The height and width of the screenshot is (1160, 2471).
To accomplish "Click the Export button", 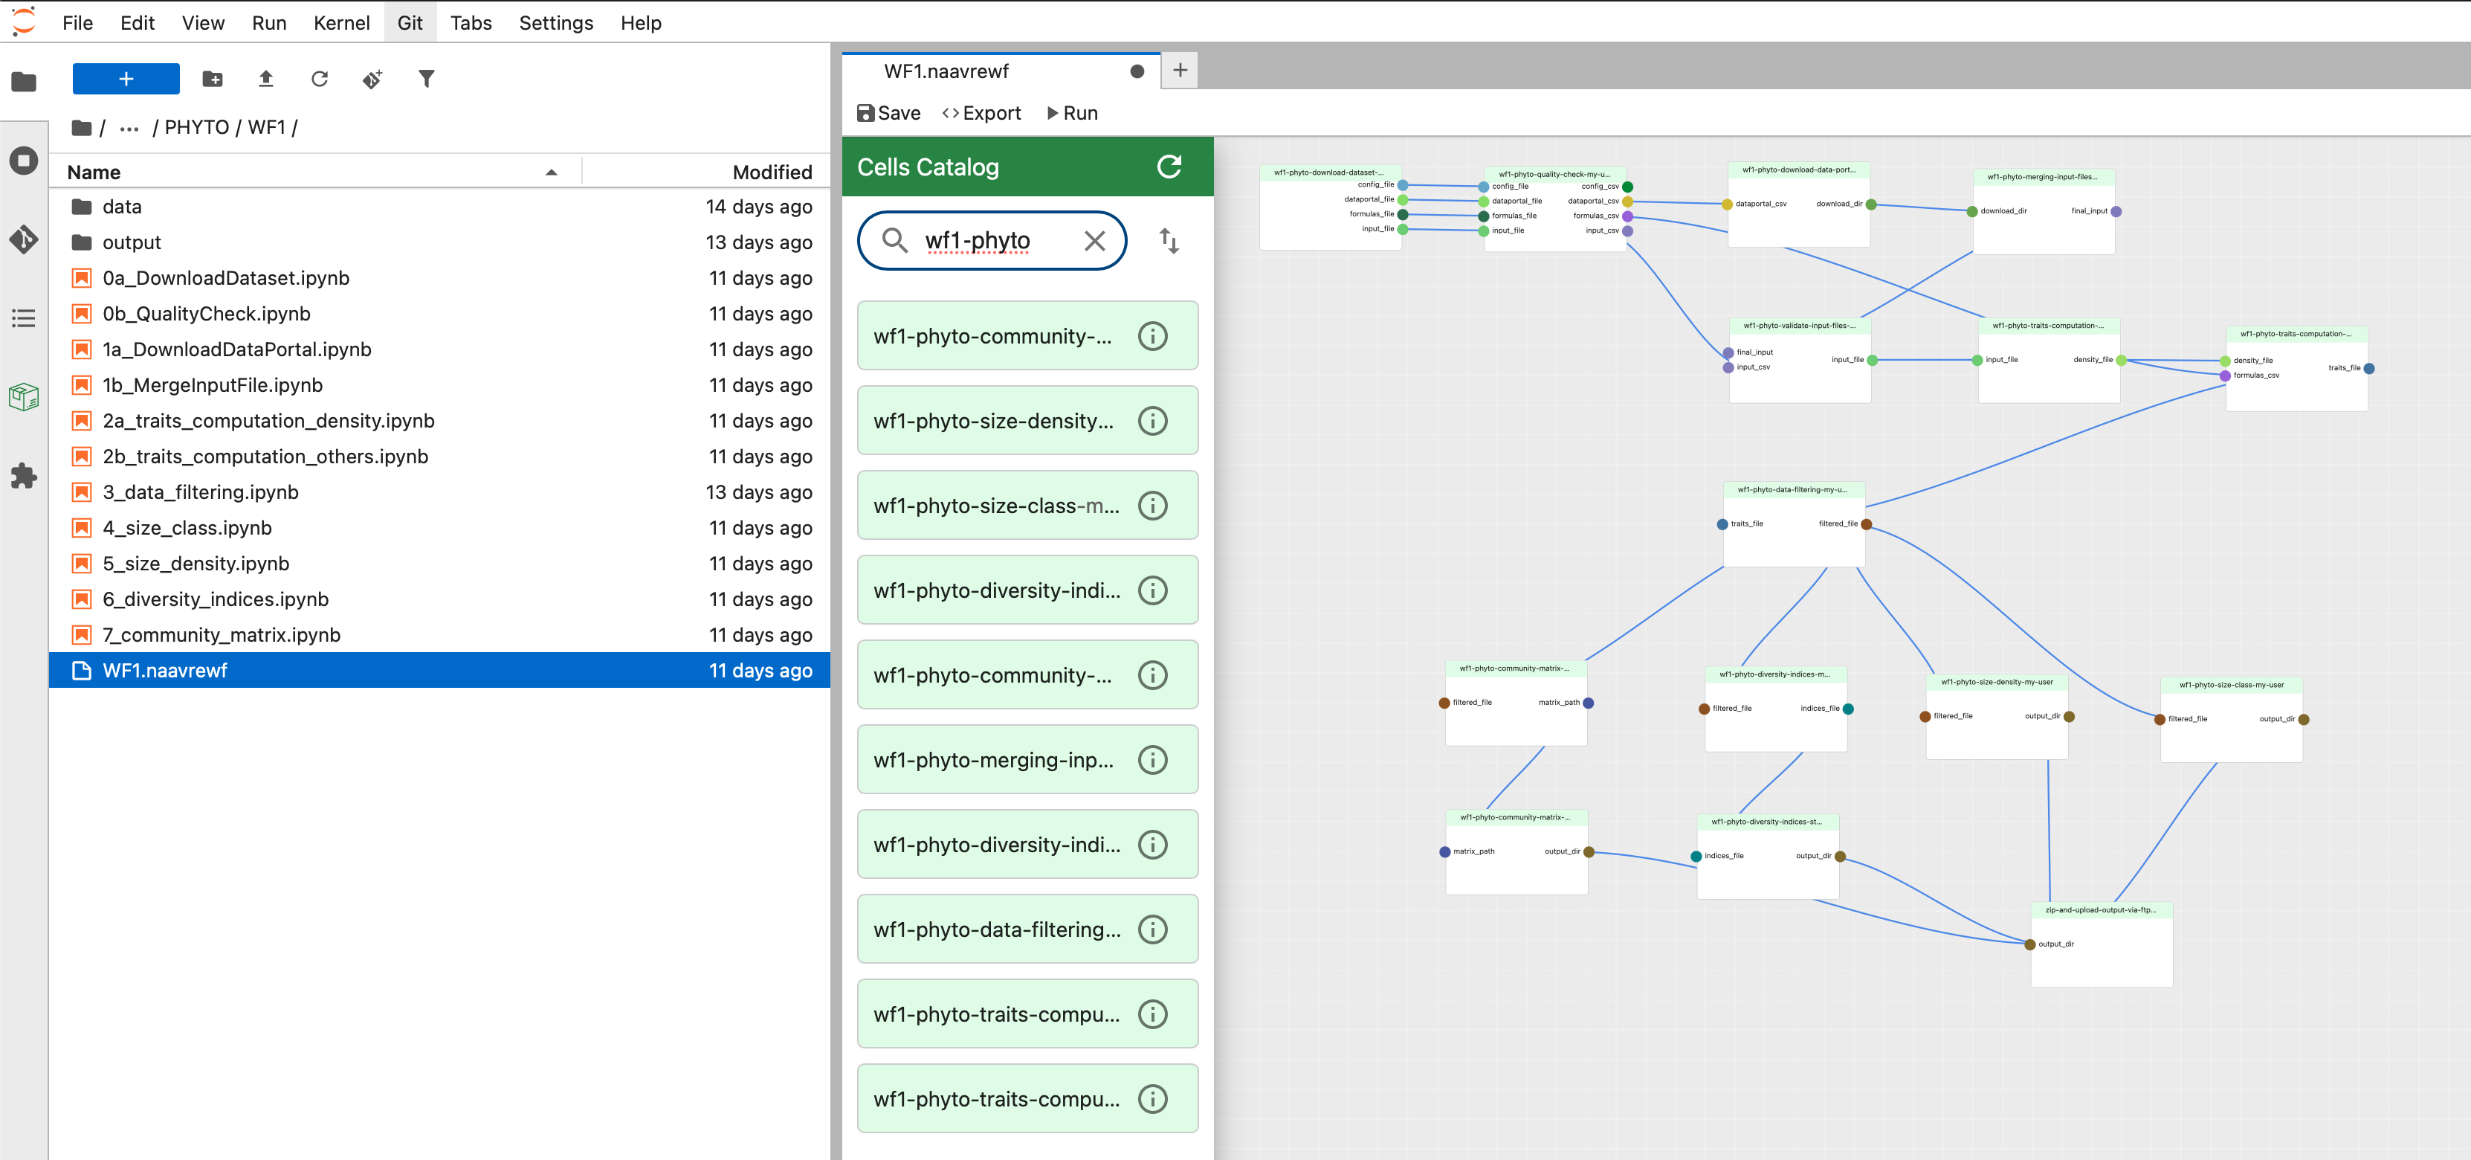I will click(981, 113).
